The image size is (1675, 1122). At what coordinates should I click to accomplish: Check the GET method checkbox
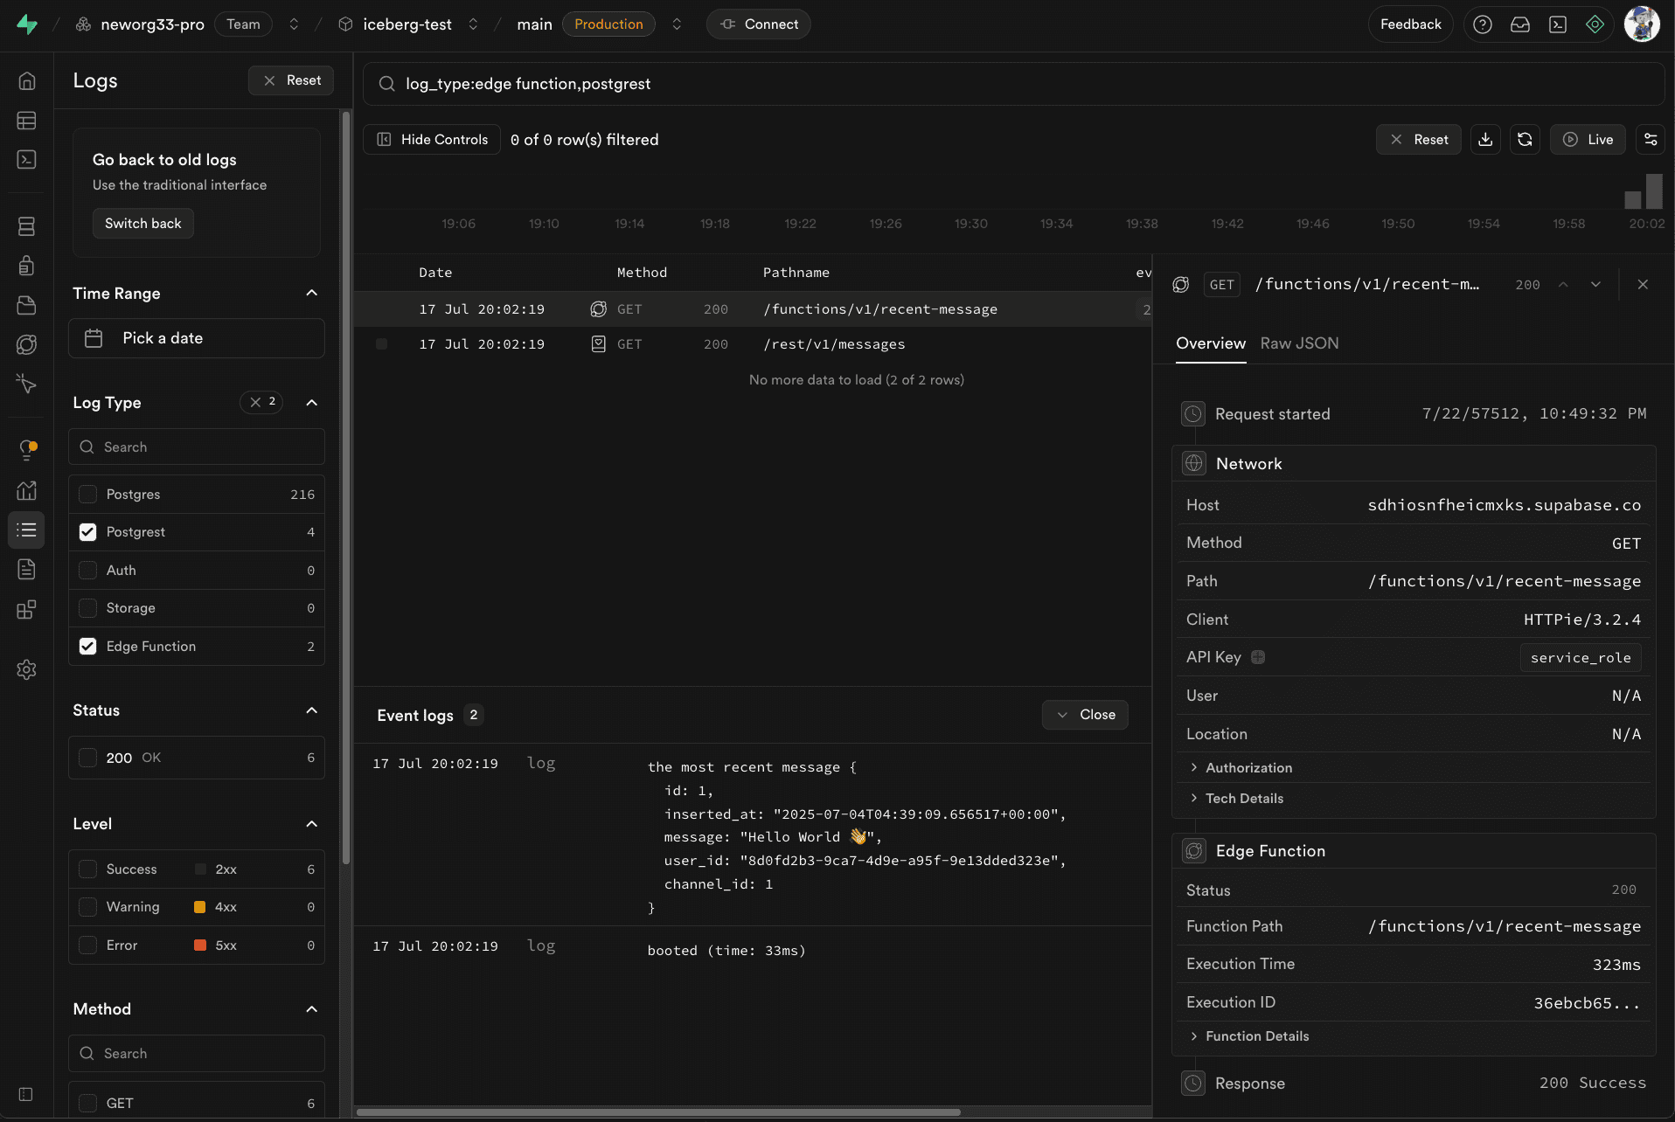click(87, 1104)
